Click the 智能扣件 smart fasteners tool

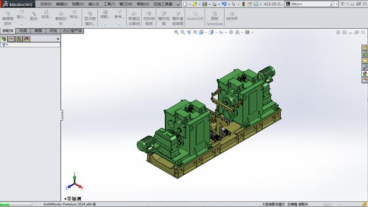pyautogui.click(x=61, y=18)
